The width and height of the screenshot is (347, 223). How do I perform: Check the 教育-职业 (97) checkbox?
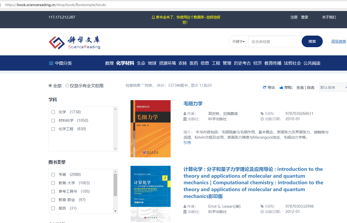pos(53,200)
